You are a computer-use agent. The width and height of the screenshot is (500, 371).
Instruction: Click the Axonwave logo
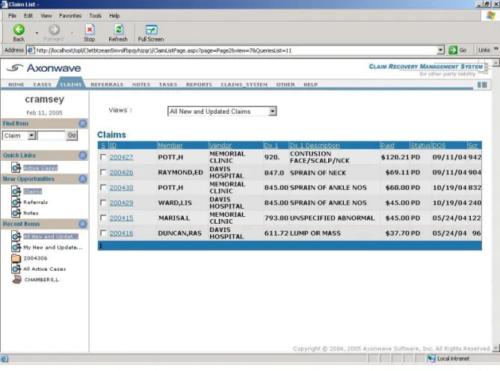click(x=43, y=68)
